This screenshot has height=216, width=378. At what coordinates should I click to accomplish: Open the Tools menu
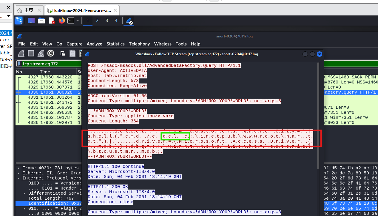click(x=181, y=44)
